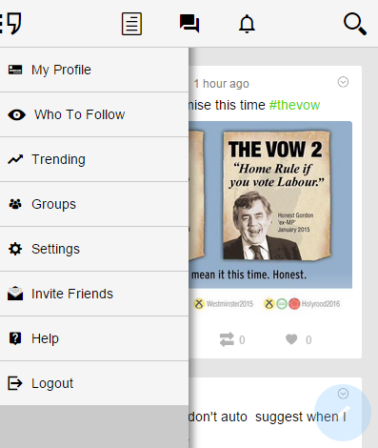
Task: Open The Vow 2 post image
Action: [x=270, y=205]
